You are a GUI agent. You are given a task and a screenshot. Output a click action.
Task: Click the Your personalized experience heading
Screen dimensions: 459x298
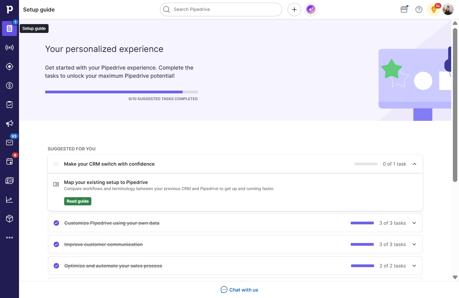[x=104, y=49]
